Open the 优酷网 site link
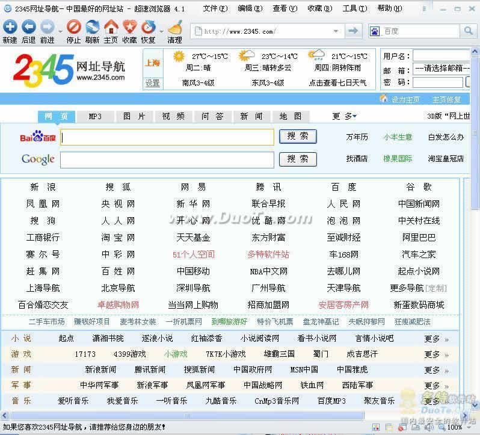 (268, 221)
